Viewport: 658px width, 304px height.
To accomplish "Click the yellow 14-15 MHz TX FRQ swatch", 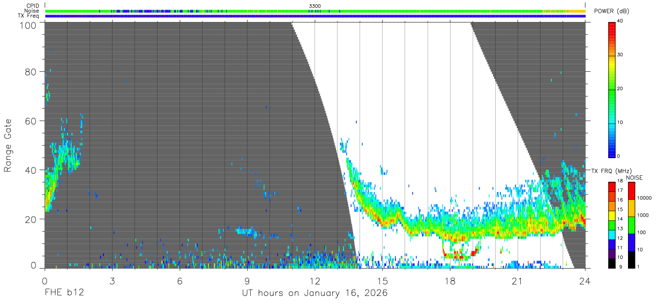I will coord(611,215).
